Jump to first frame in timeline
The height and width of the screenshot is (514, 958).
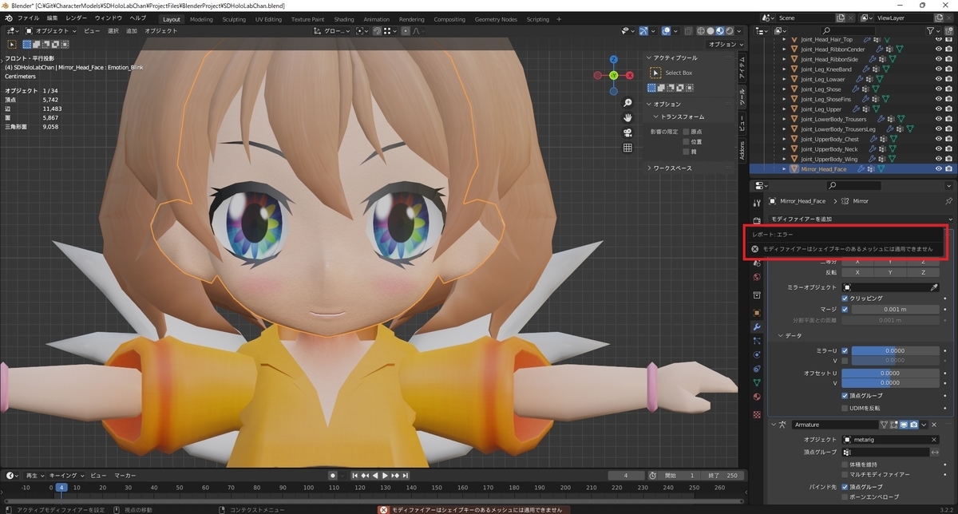point(355,476)
